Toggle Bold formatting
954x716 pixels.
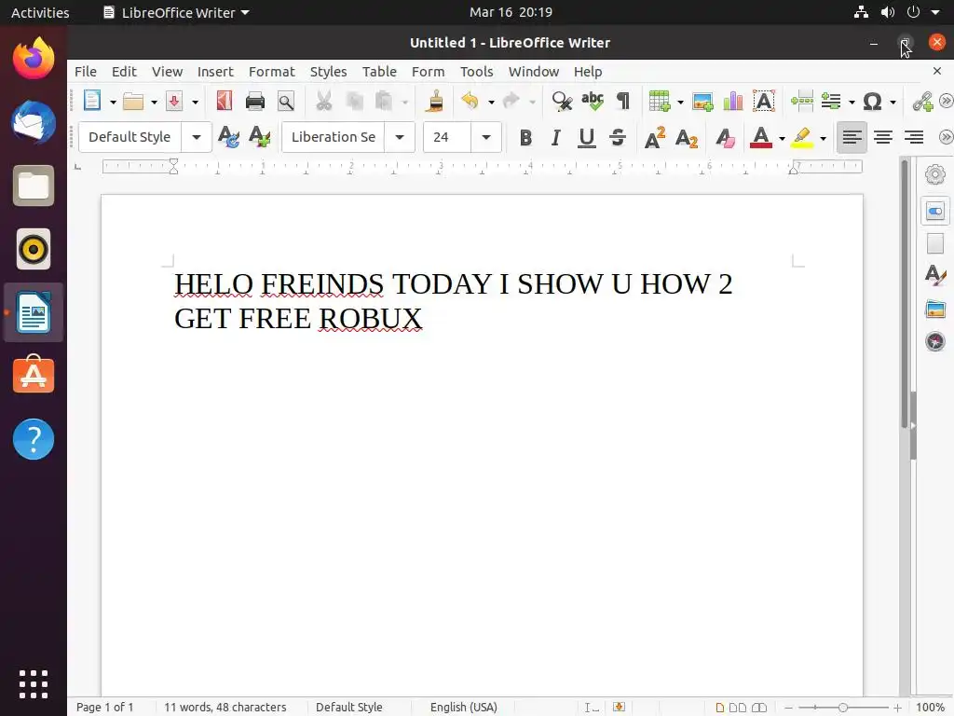click(525, 138)
